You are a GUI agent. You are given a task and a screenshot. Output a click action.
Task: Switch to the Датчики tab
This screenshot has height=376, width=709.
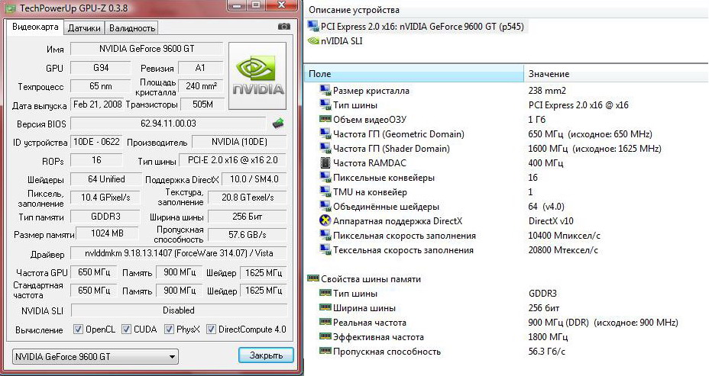[84, 28]
